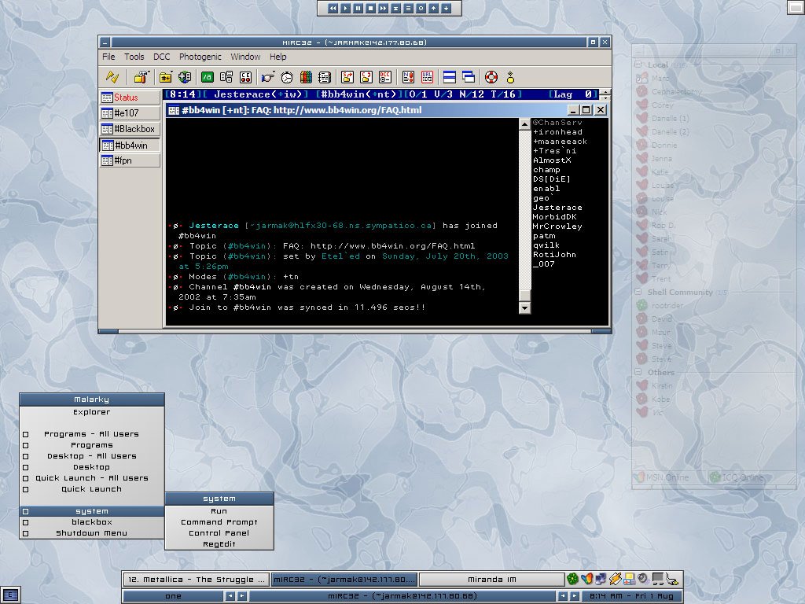Open the Tools menu

click(x=134, y=57)
